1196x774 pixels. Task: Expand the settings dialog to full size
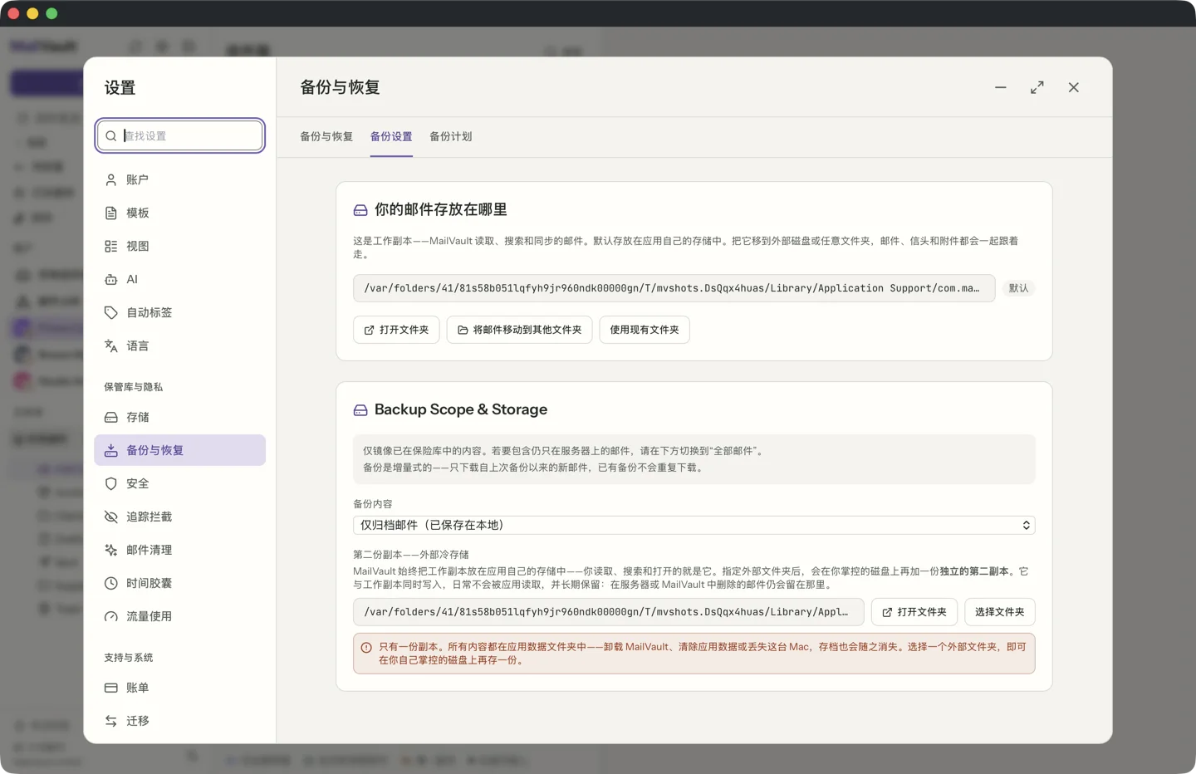pos(1037,87)
